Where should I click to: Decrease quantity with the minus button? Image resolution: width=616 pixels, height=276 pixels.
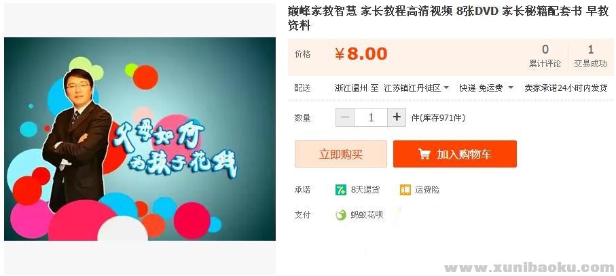click(345, 117)
